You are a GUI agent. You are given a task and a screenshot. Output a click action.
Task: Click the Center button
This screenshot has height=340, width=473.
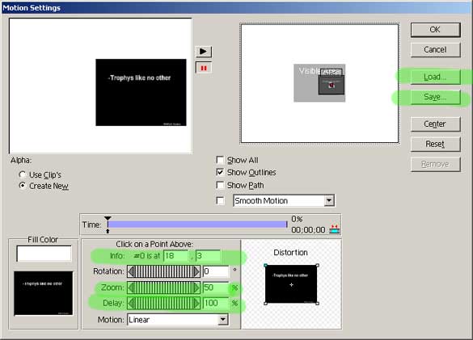tap(435, 124)
